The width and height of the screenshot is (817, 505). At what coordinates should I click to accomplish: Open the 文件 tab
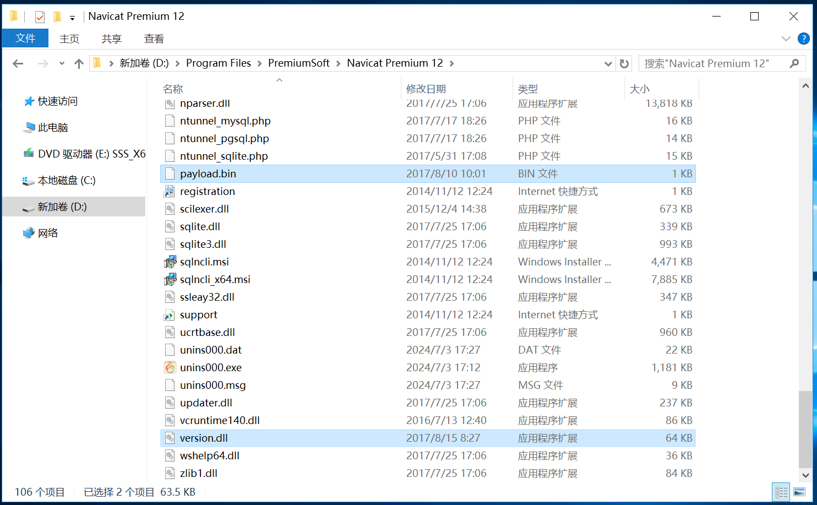25,38
